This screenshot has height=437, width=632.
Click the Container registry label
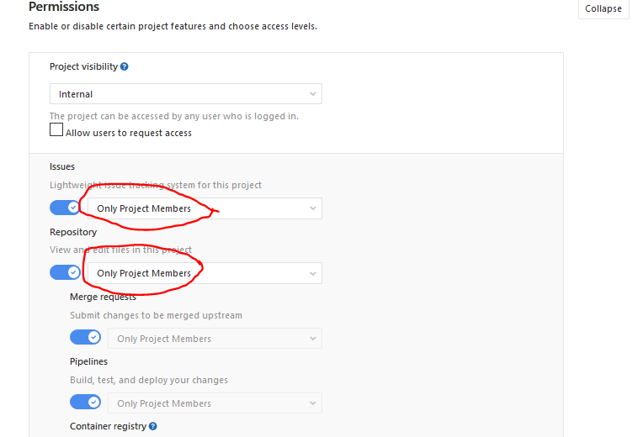coord(108,427)
